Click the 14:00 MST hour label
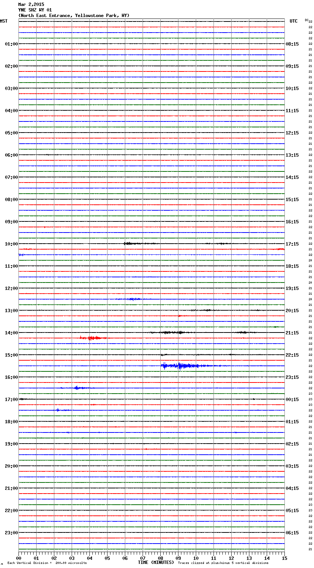This screenshot has width=314, height=568. 11,333
